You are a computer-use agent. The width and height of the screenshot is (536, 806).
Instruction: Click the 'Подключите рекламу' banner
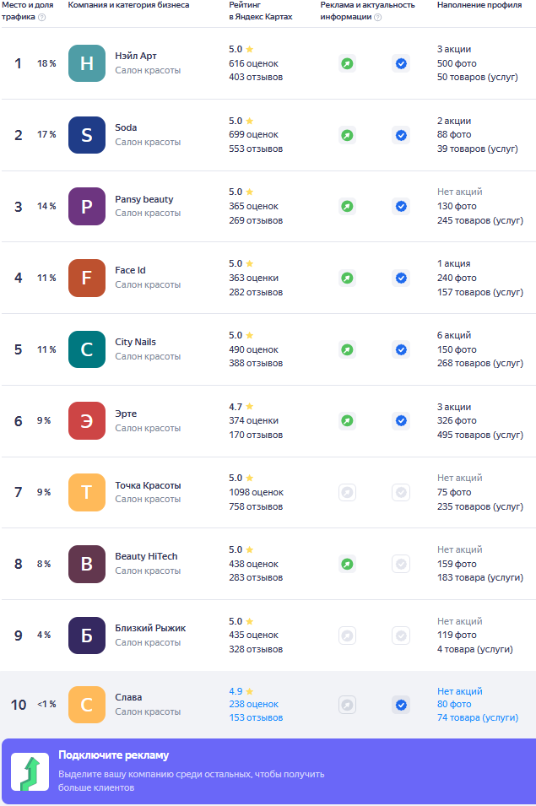click(268, 771)
